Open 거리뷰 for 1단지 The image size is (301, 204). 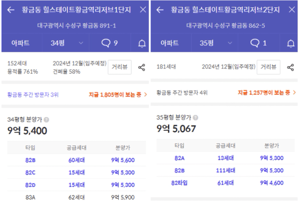(120, 67)
